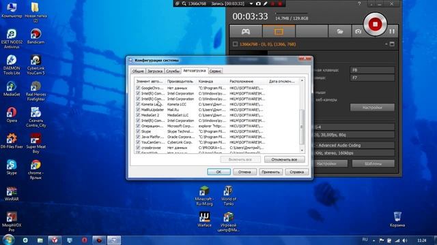
Task: Select ESET NOD32 Antivirus desktop icon
Action: (x=12, y=38)
